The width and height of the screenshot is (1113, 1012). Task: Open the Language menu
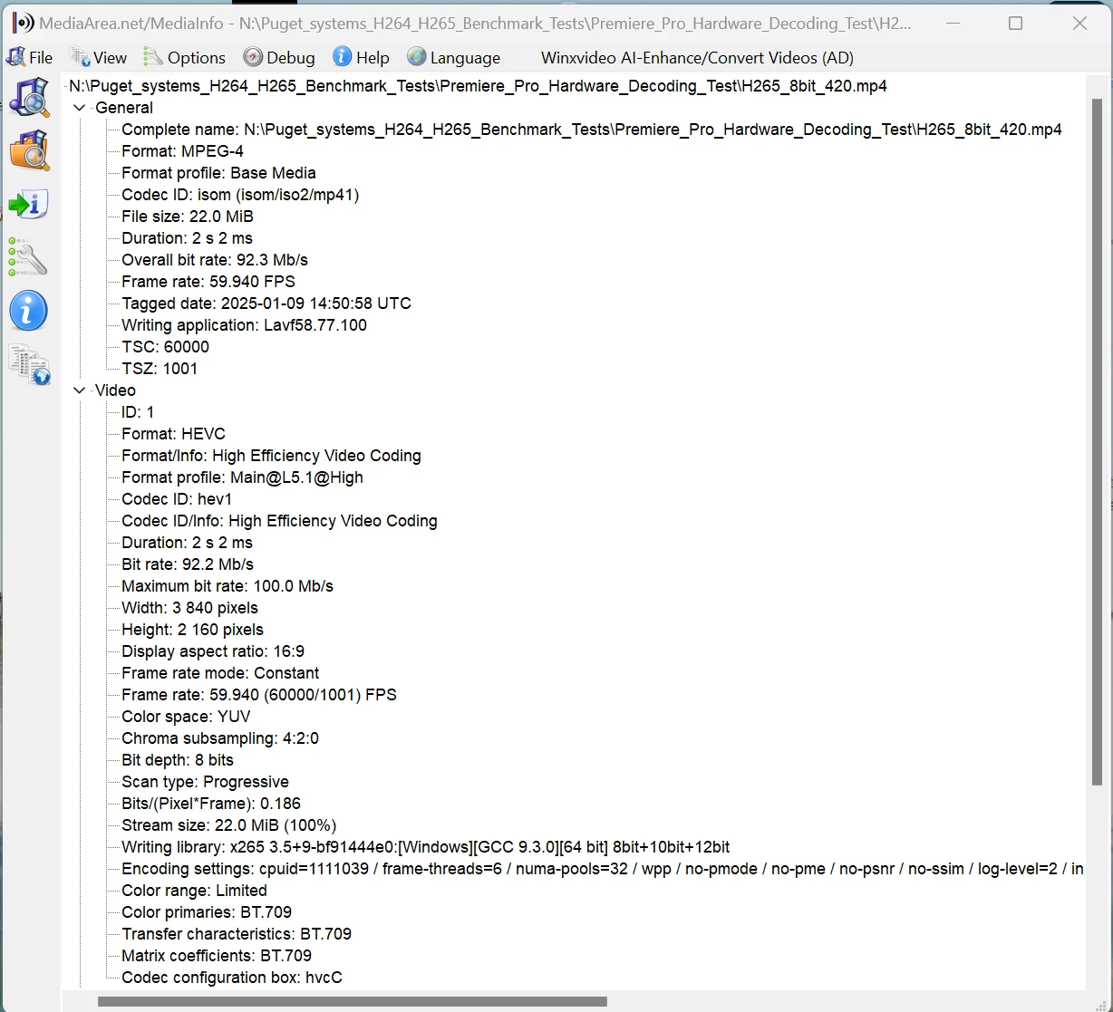coord(453,57)
